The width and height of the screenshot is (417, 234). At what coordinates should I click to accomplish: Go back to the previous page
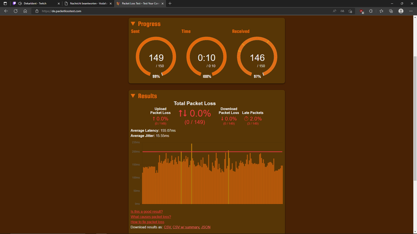click(6, 11)
